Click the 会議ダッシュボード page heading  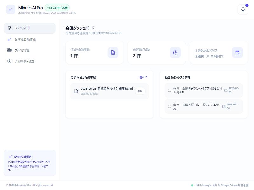pyautogui.click(x=80, y=28)
